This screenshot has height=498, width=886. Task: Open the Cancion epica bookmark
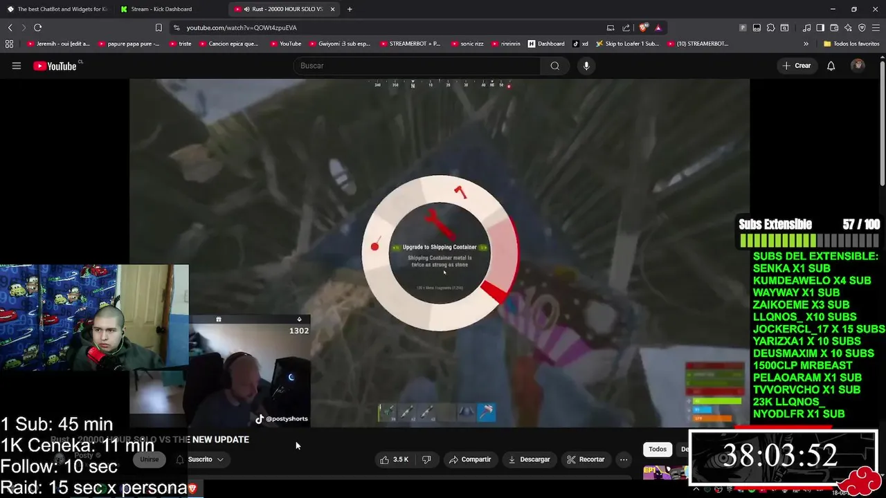click(x=228, y=44)
